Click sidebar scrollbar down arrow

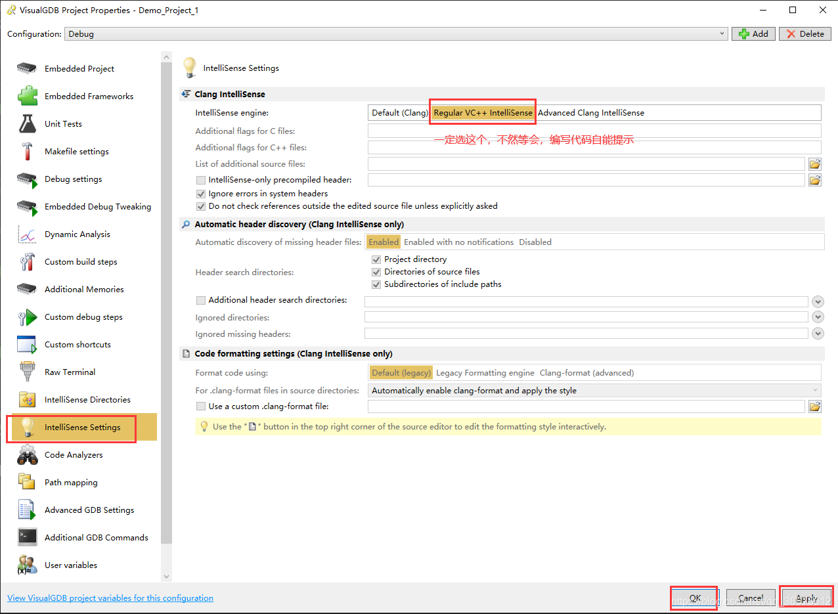166,577
